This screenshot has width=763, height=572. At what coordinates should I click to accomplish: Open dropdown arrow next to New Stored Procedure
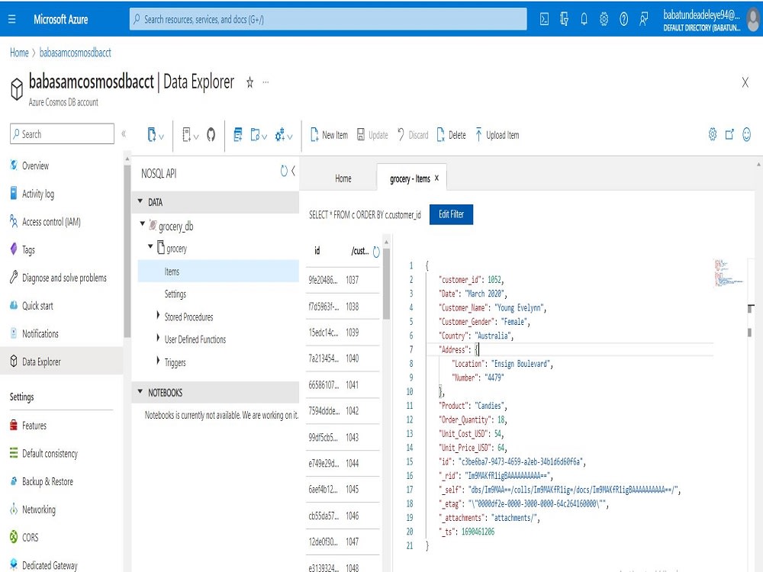tap(265, 137)
